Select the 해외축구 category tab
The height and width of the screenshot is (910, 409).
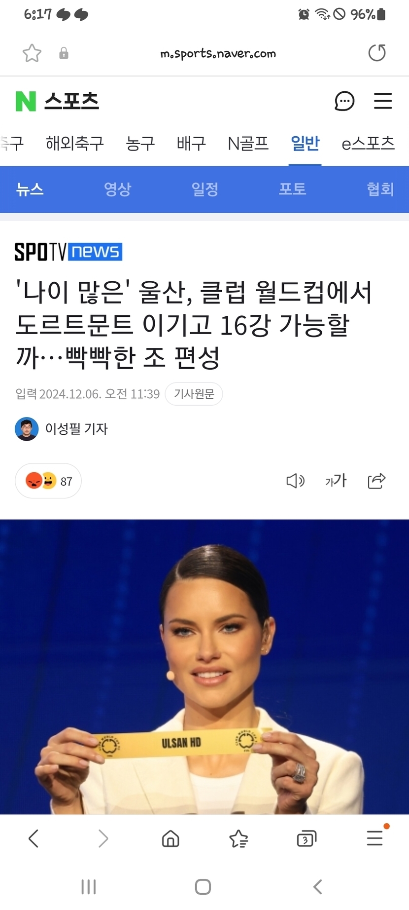75,143
